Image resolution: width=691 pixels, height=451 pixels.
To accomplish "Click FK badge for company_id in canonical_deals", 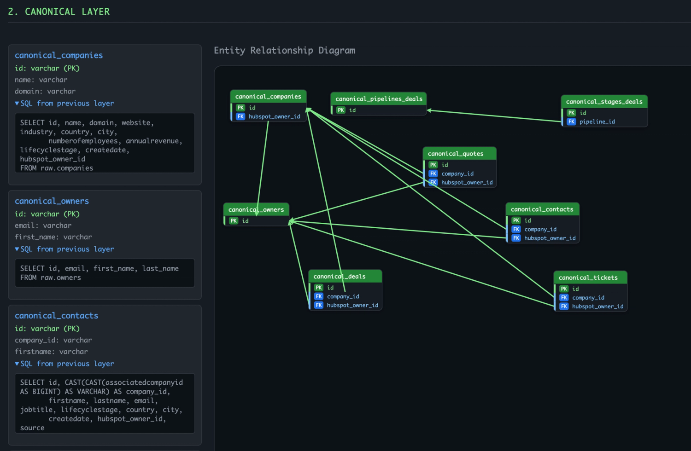I will pos(319,296).
